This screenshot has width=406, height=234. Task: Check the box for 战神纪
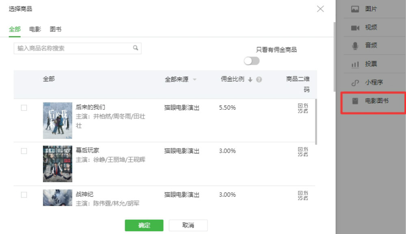click(24, 195)
